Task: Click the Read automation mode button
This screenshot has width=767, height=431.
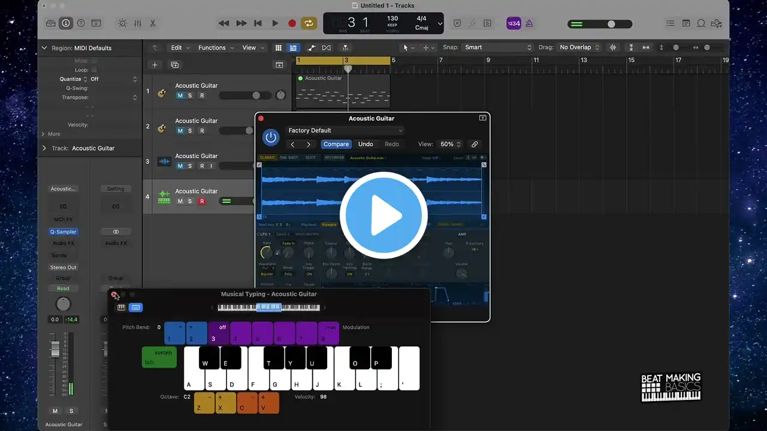Action: tap(63, 289)
